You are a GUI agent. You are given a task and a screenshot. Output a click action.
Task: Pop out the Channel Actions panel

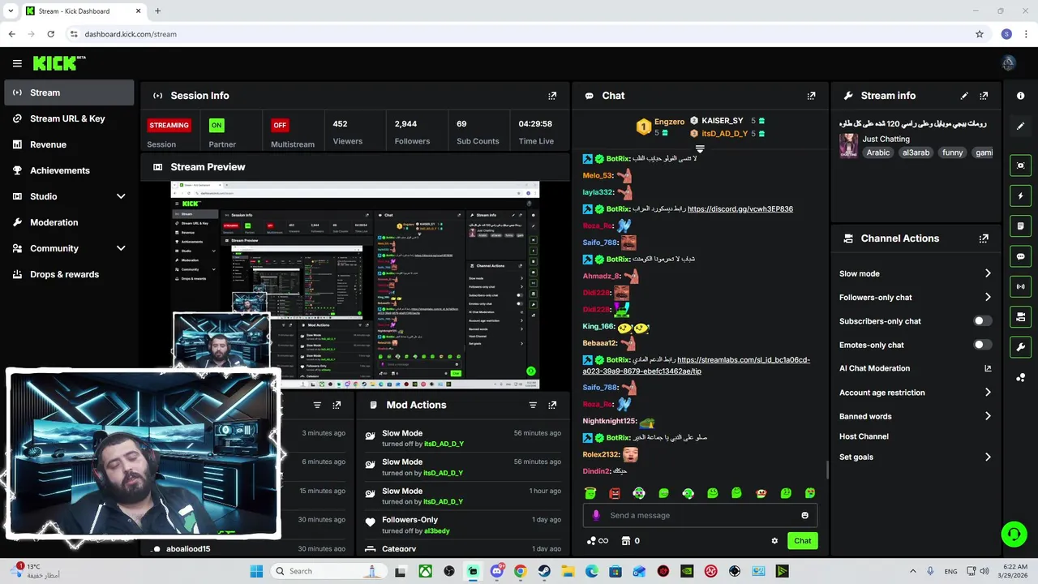(984, 238)
